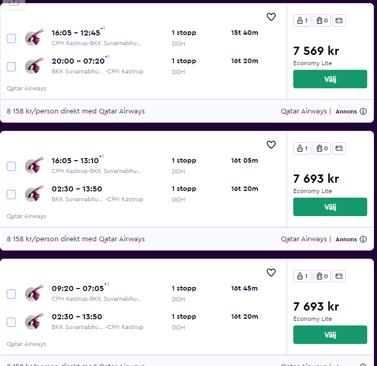Screen dimensions: 377x366
Task: Open Annons info icon in first card
Action: tap(363, 111)
